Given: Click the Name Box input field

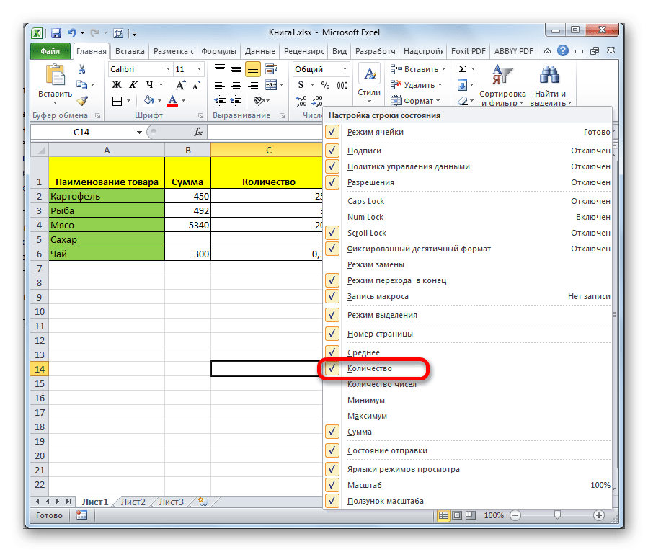Looking at the screenshot, I should 82,132.
